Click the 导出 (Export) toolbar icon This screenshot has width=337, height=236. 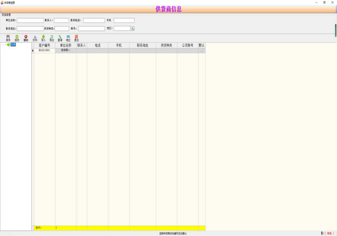coord(52,38)
